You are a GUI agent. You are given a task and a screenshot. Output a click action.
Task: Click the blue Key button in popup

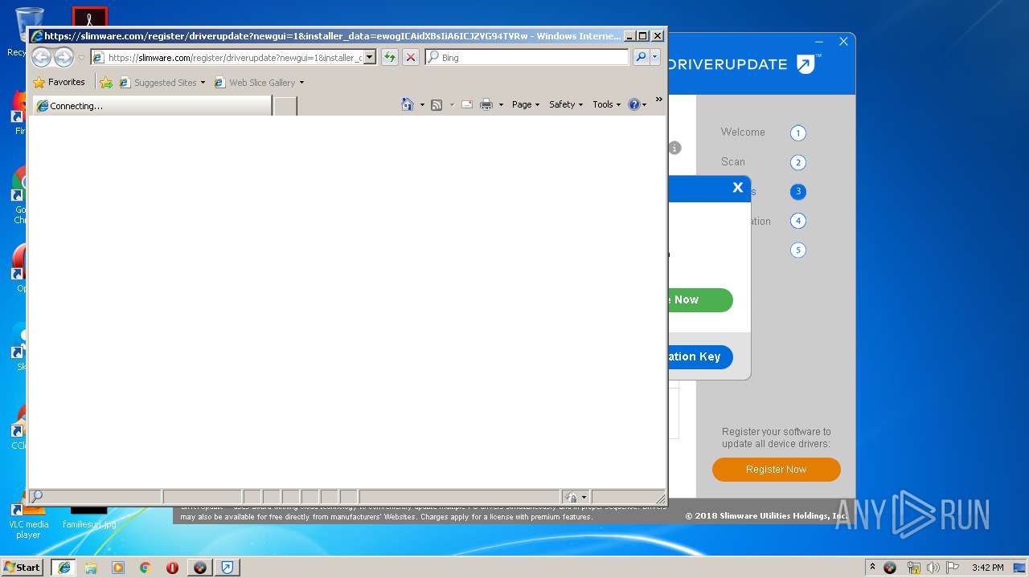700,356
